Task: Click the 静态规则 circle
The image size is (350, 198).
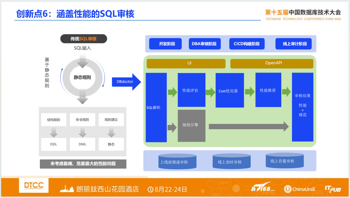Action: (82, 78)
